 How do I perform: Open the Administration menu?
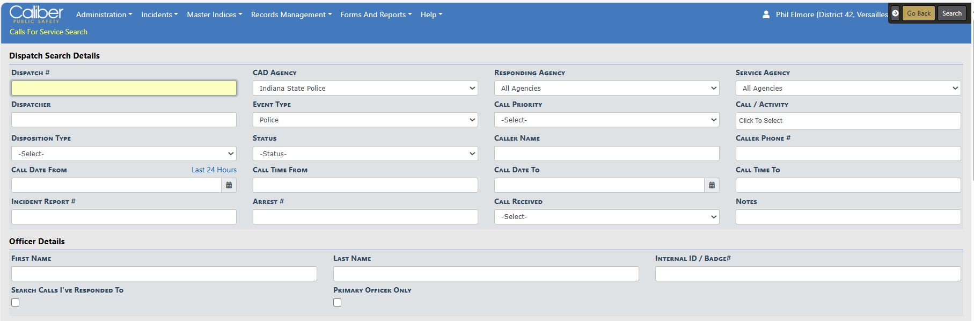pyautogui.click(x=104, y=14)
